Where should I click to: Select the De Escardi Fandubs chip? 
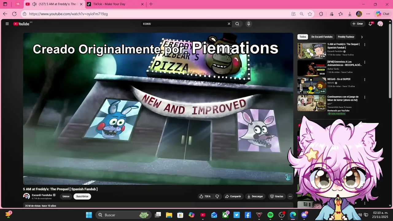(322, 37)
